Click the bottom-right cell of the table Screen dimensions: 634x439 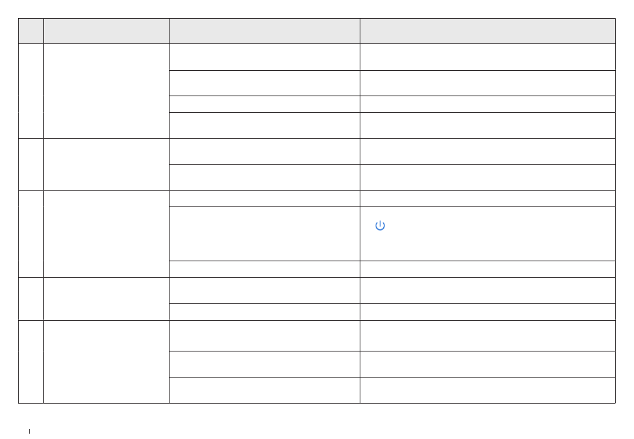point(488,390)
